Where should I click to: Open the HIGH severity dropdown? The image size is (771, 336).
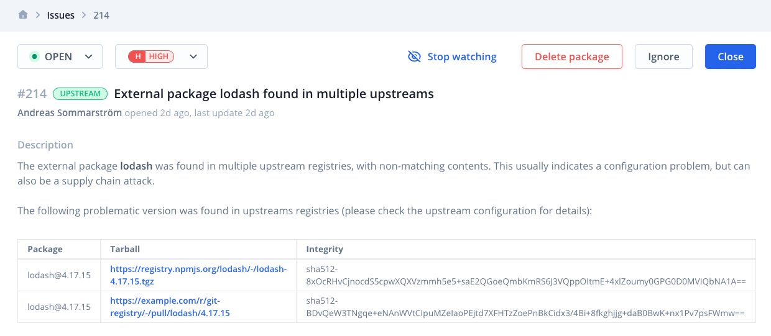tap(161, 57)
